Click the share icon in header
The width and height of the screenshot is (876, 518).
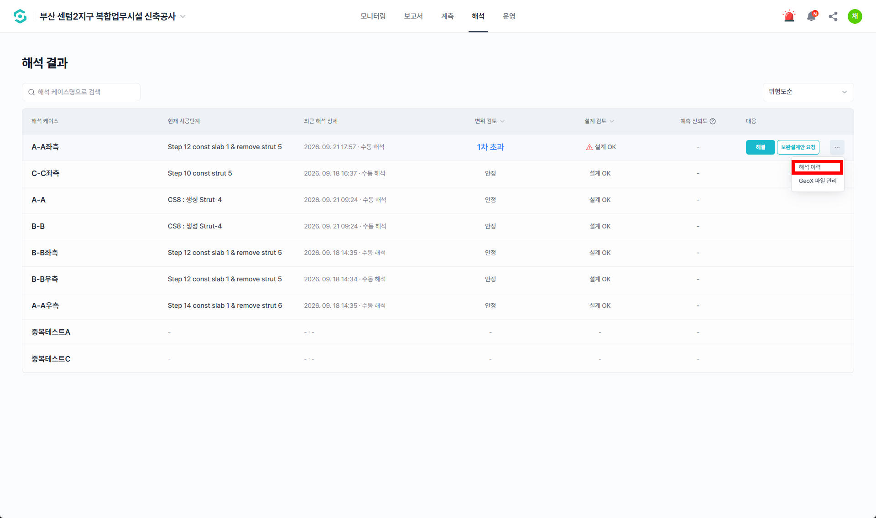pyautogui.click(x=833, y=16)
